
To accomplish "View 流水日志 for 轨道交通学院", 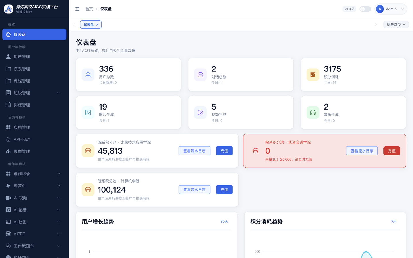I will (x=362, y=151).
